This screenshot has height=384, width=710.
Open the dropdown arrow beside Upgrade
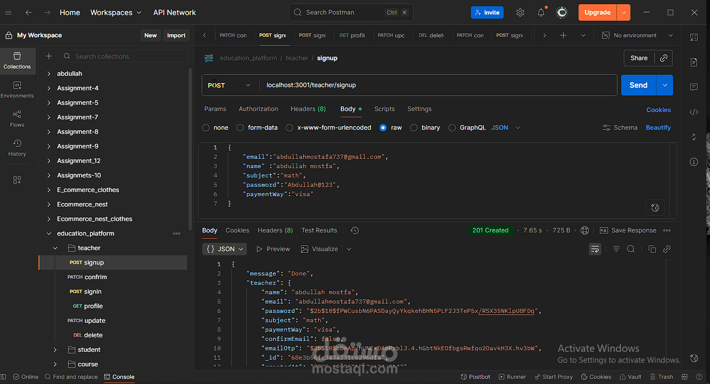click(x=624, y=12)
